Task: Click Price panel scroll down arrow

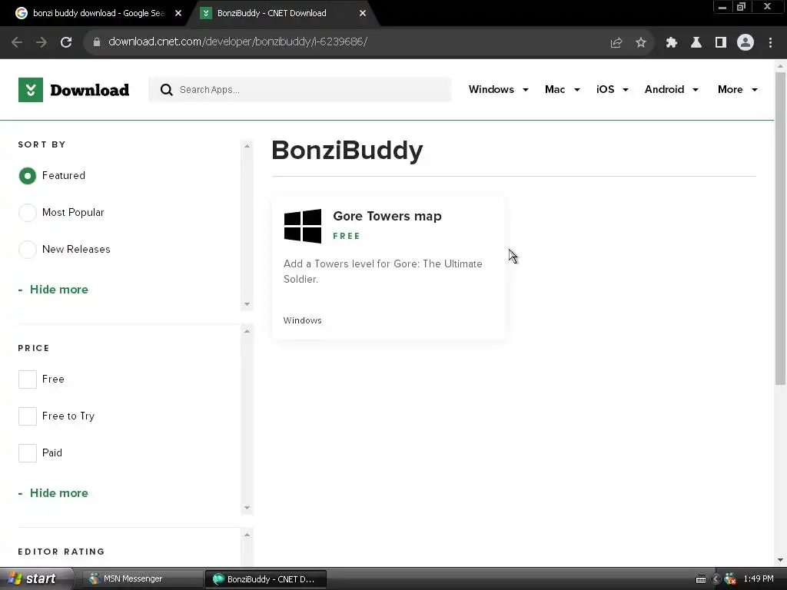Action: tap(247, 508)
